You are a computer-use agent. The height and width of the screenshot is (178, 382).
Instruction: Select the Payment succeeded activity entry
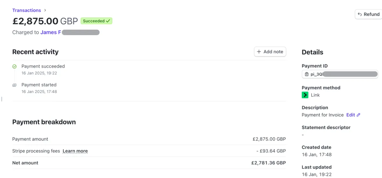point(43,70)
